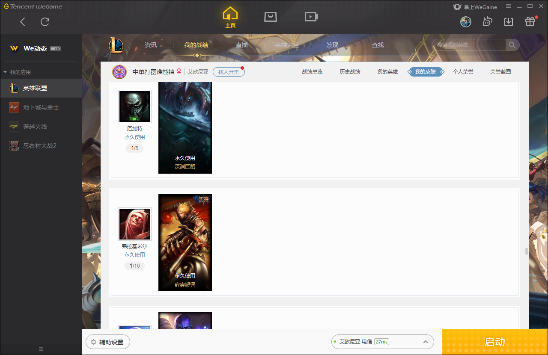Open the video/live camera icon
Viewport: 548px width, 355px height.
tap(311, 17)
